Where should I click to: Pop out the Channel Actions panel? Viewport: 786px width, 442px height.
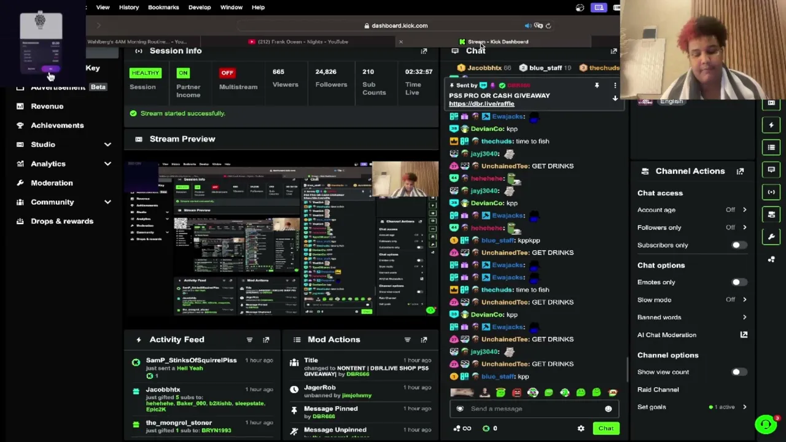[x=740, y=171]
